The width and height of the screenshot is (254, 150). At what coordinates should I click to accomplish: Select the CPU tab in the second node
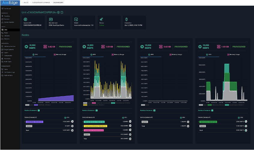click(x=93, y=54)
